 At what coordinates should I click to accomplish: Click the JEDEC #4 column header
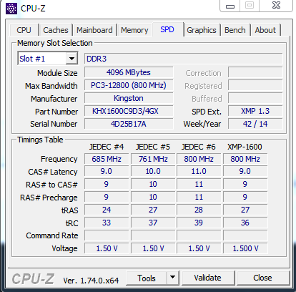click(x=107, y=147)
